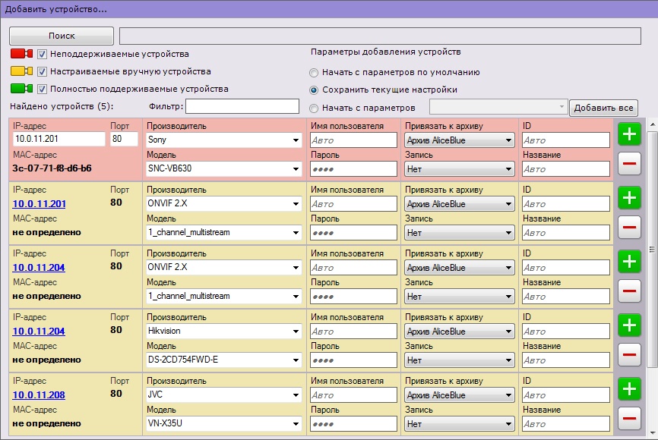
Task: Remove the JVC VN-X35U device with minus
Action: tap(629, 418)
